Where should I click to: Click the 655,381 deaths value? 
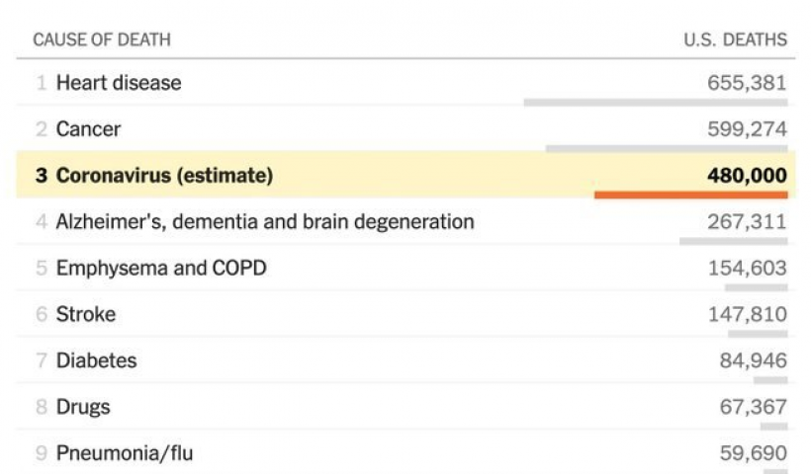[x=747, y=83]
